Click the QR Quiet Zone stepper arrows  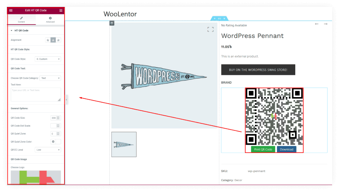pos(58,133)
